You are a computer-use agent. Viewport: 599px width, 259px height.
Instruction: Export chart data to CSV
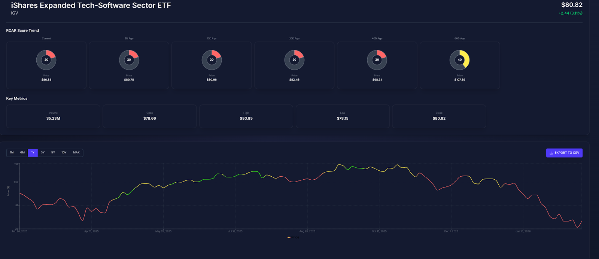[x=564, y=153]
